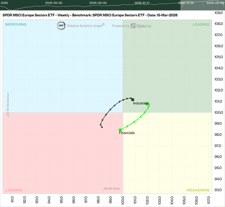This screenshot has width=225, height=207.
Task: Click the LEADING quadrant label
Action: 201,24
